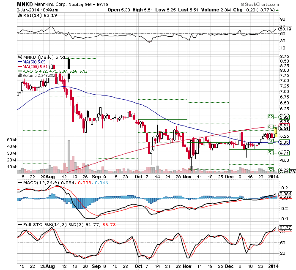Click the P pivot marker
Viewport: 296px width, 270px height.
(x=271, y=141)
